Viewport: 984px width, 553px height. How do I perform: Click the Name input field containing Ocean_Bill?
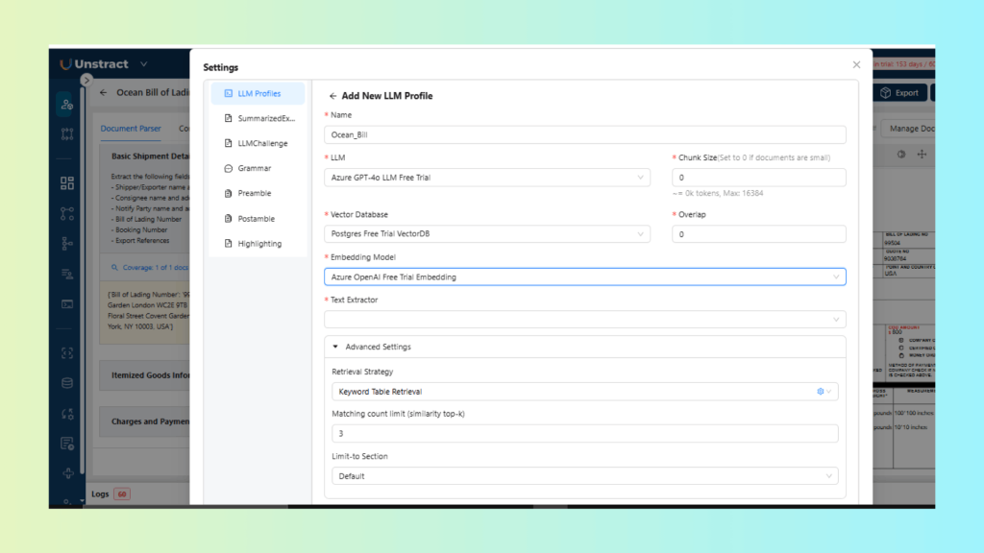584,135
